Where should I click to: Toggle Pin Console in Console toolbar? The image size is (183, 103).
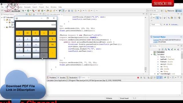(x=165, y=78)
